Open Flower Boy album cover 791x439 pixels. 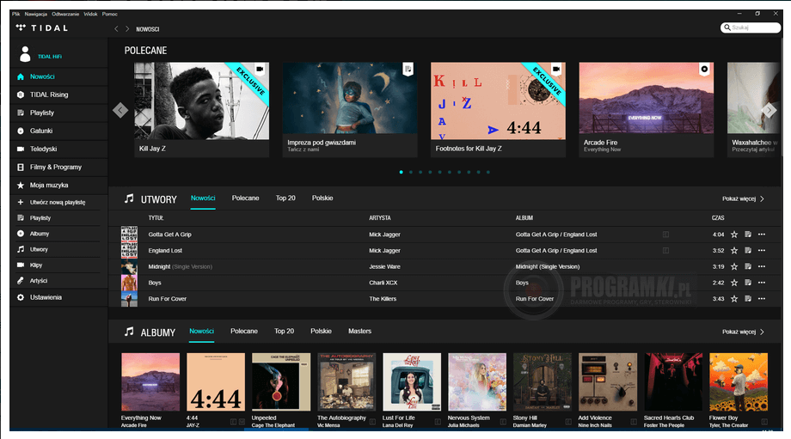[739, 382]
